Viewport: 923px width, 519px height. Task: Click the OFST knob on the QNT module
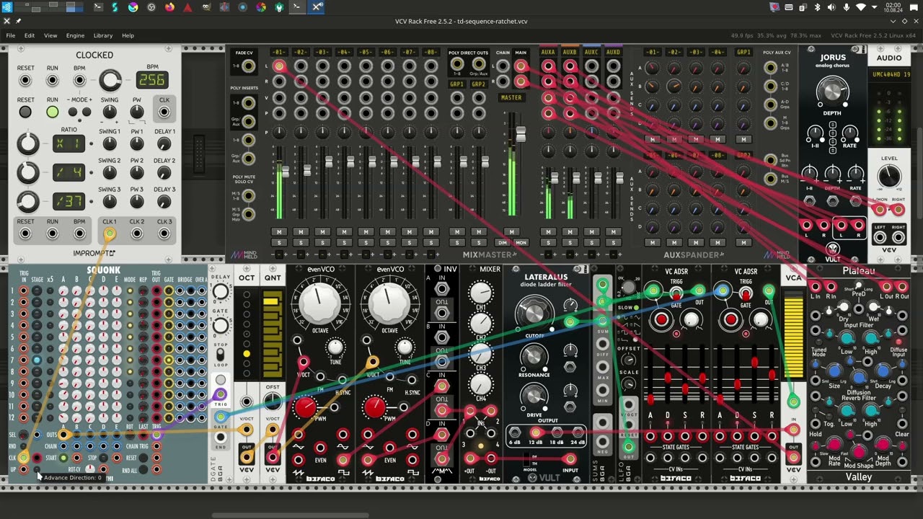[273, 402]
